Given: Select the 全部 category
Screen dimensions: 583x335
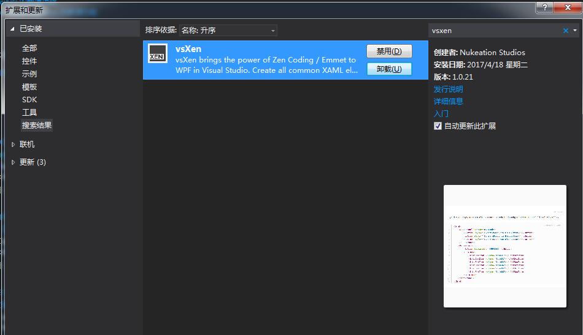Looking at the screenshot, I should point(29,48).
